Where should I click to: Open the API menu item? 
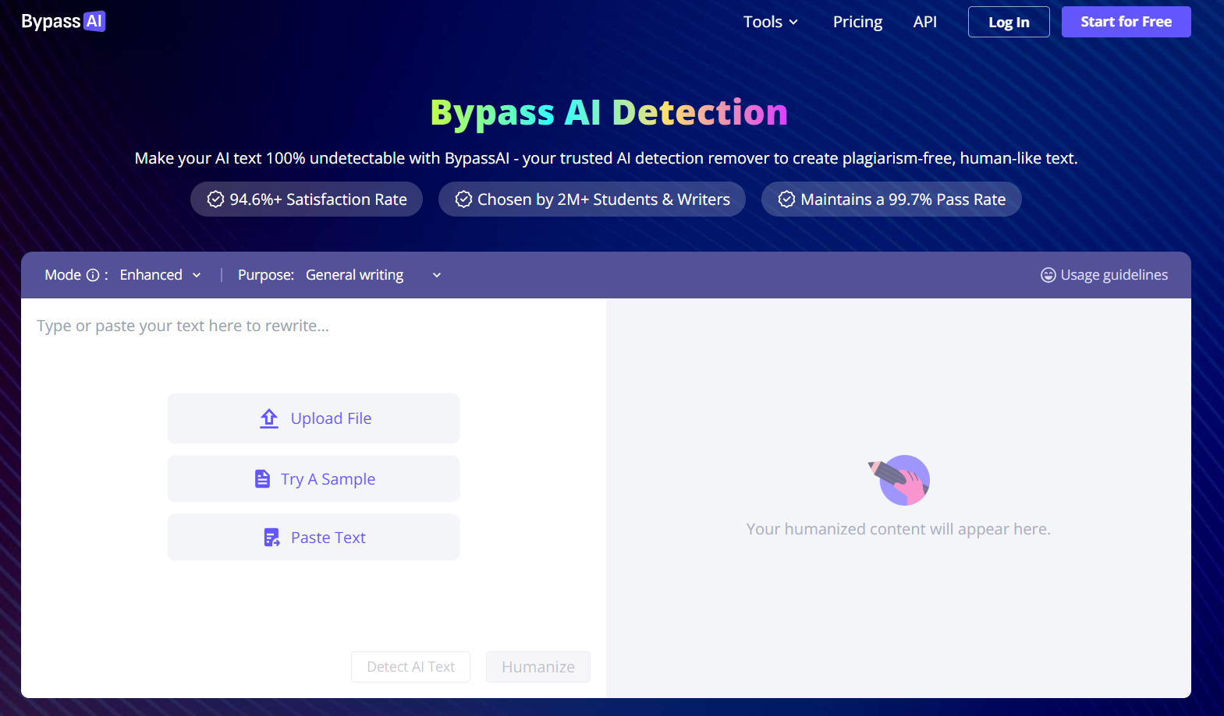[x=925, y=22]
